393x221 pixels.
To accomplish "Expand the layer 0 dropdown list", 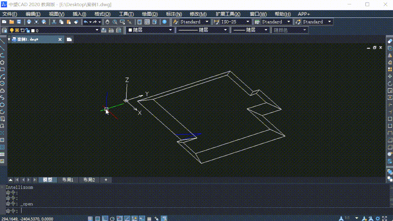I will [97, 30].
